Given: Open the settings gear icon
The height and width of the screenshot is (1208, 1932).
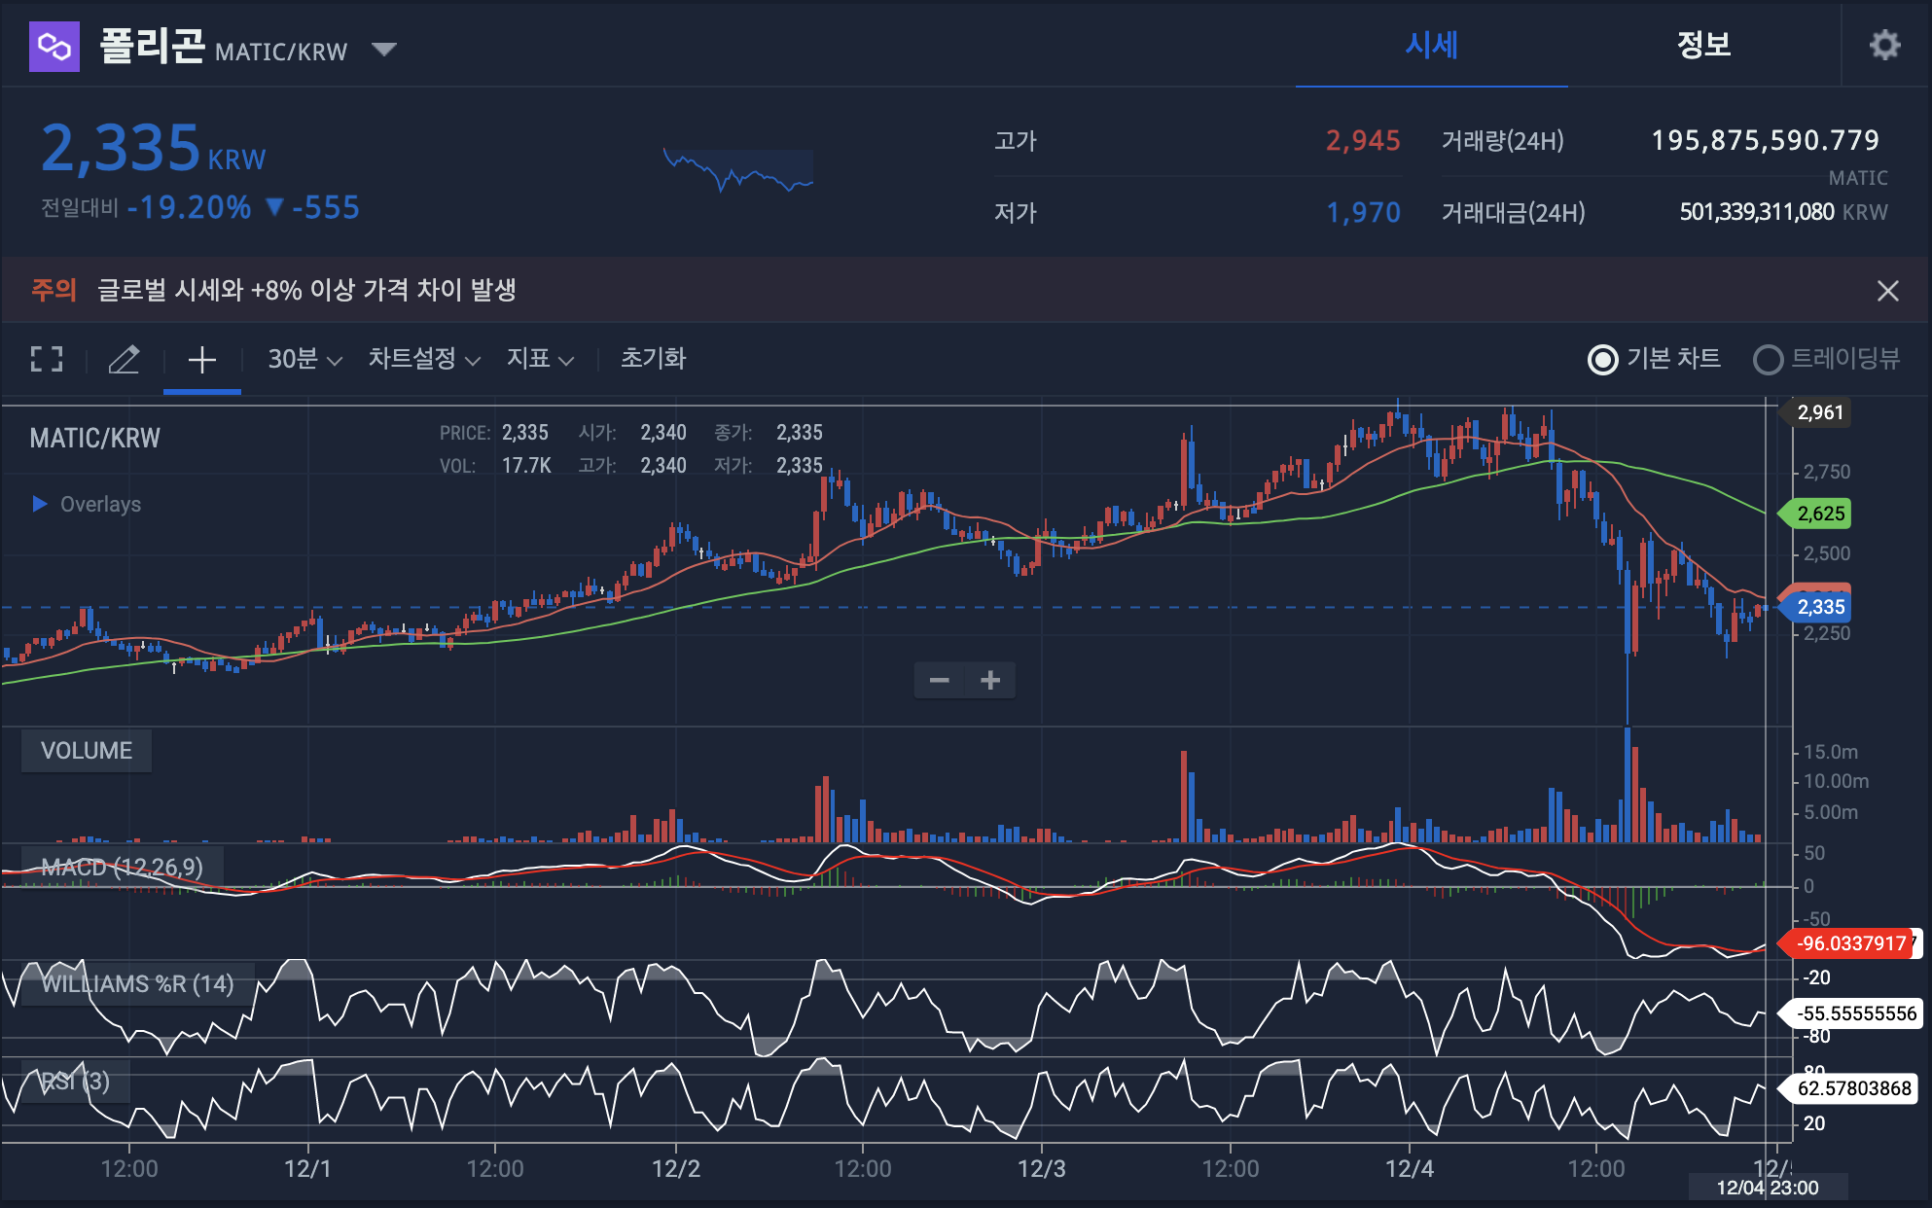Looking at the screenshot, I should click(1884, 45).
